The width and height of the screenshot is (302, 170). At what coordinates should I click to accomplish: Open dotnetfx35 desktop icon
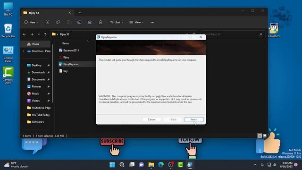tap(274, 30)
